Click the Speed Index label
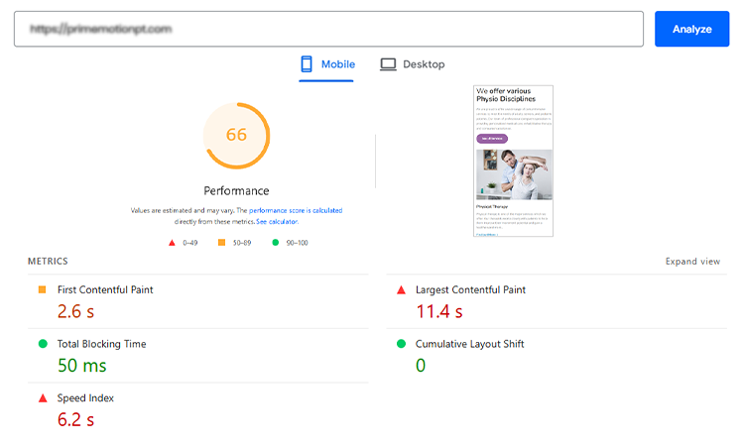Screen dimensions: 744x446 (x=85, y=398)
